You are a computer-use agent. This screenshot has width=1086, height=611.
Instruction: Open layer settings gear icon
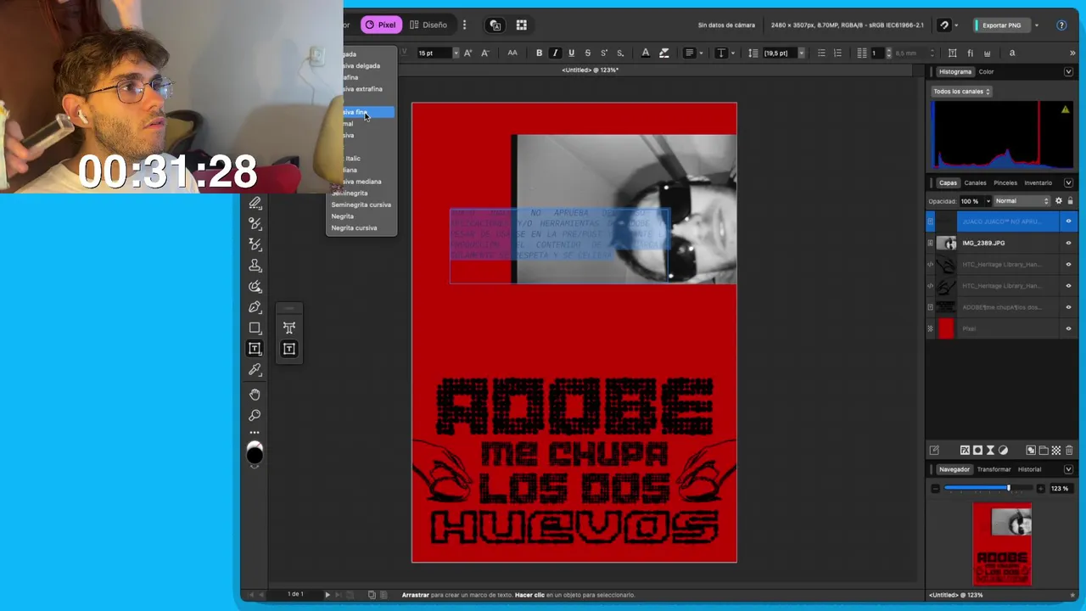click(1058, 201)
